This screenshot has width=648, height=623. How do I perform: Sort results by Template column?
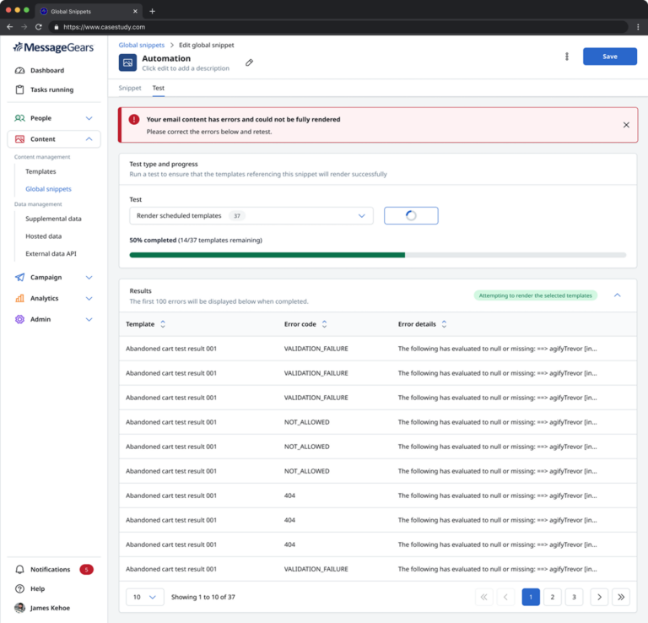(x=163, y=324)
